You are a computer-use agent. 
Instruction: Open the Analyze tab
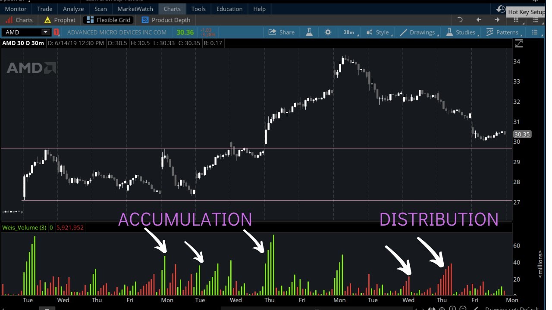tap(73, 9)
